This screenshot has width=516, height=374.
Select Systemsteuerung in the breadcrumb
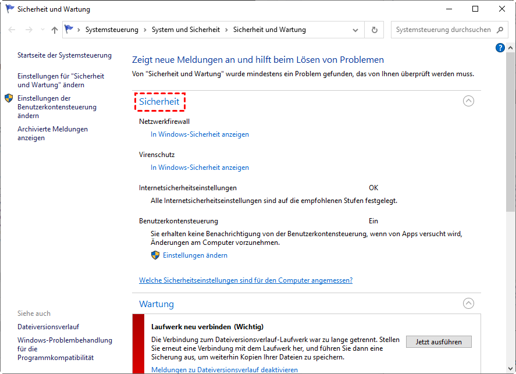click(x=112, y=30)
